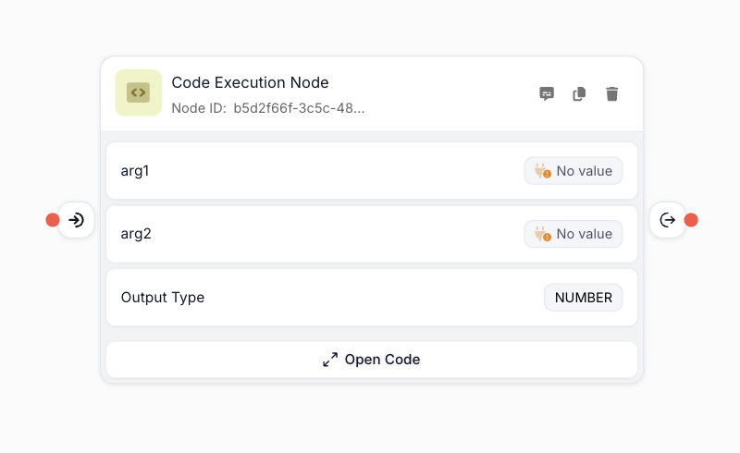Select the red input connection dot on the left

(53, 220)
